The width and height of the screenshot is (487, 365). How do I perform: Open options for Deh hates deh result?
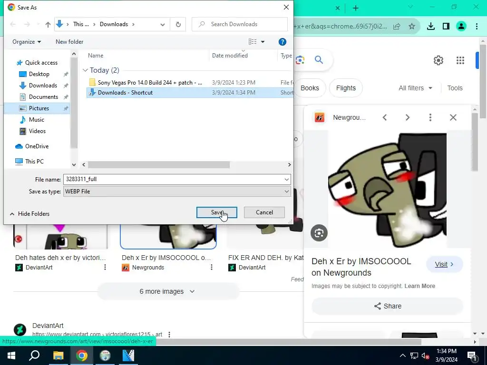click(105, 267)
